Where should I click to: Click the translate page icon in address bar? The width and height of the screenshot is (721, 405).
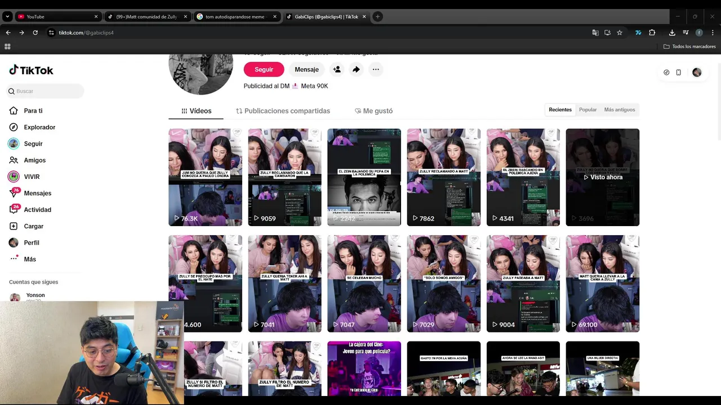click(x=595, y=33)
